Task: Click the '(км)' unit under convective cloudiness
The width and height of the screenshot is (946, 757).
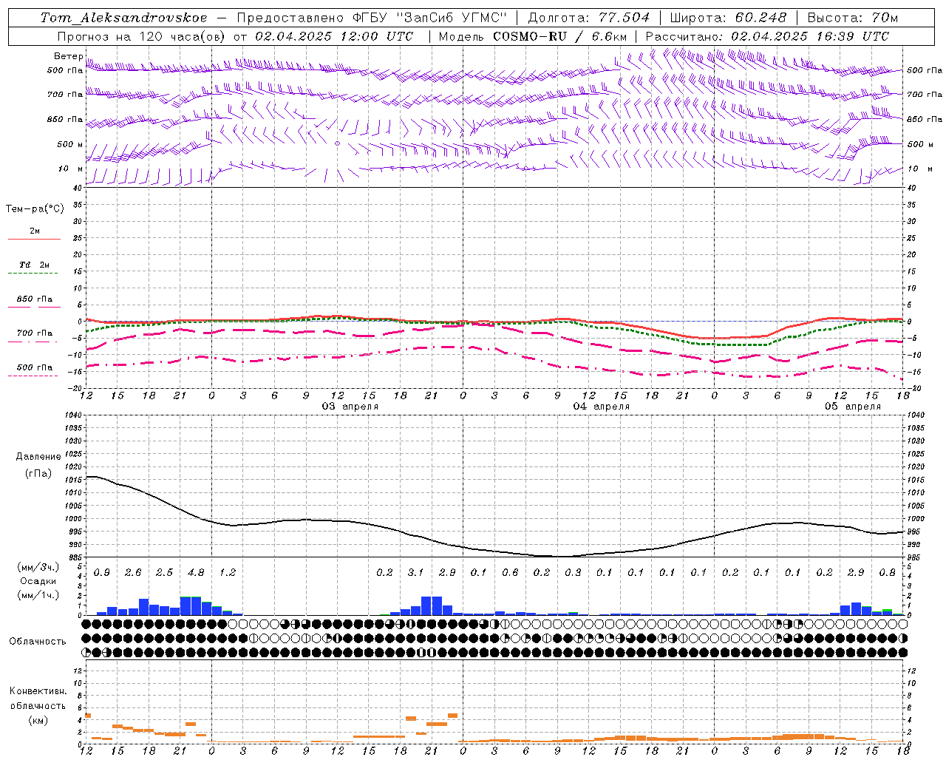Action: (x=38, y=720)
